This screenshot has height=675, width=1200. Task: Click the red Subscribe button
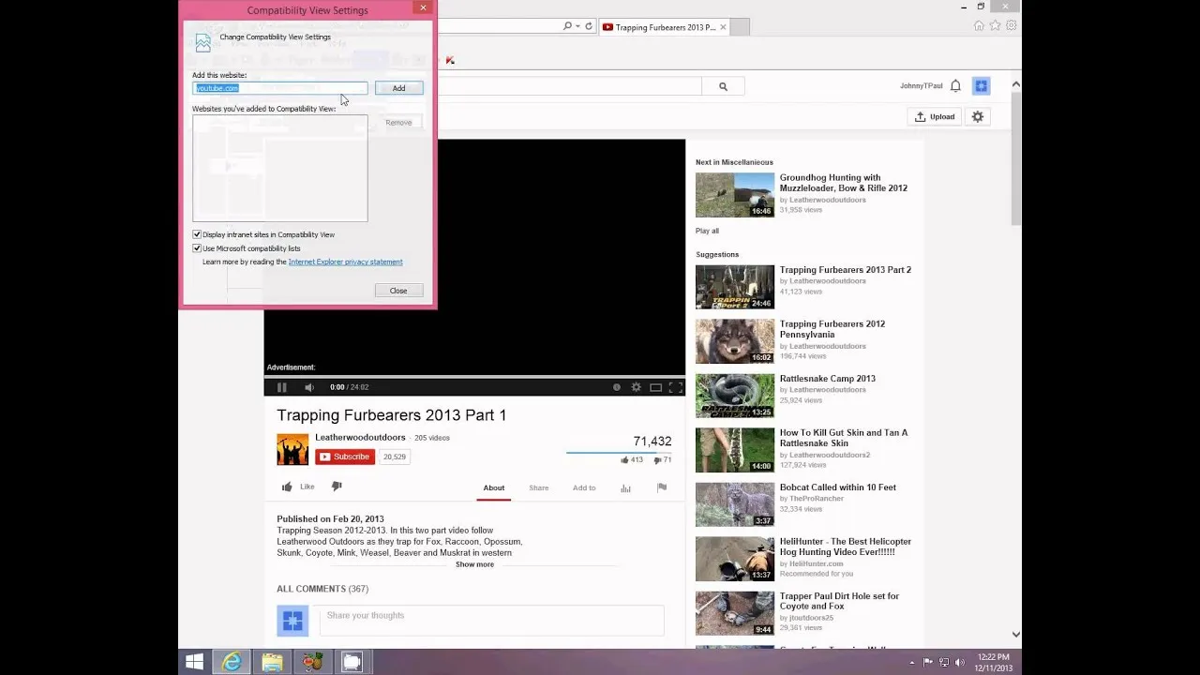(345, 457)
